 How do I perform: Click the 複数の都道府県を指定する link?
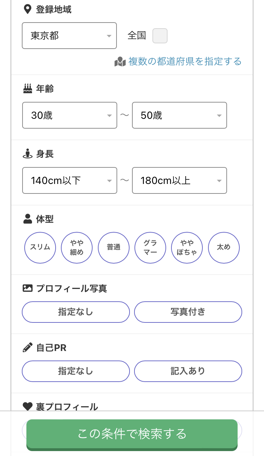coord(185,62)
